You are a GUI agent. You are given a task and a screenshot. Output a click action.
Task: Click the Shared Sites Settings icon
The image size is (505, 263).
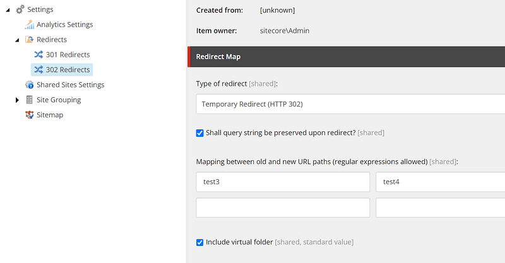[x=29, y=85]
